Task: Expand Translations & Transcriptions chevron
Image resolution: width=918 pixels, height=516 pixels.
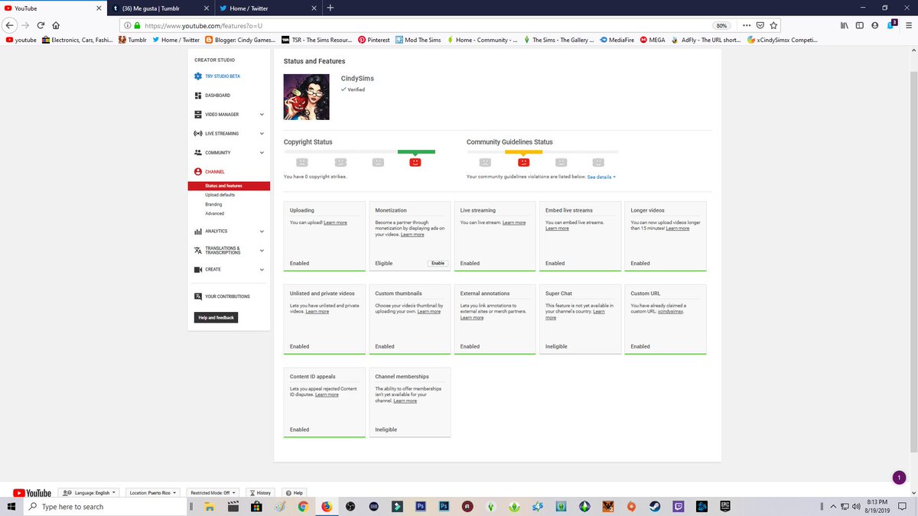Action: pos(262,250)
